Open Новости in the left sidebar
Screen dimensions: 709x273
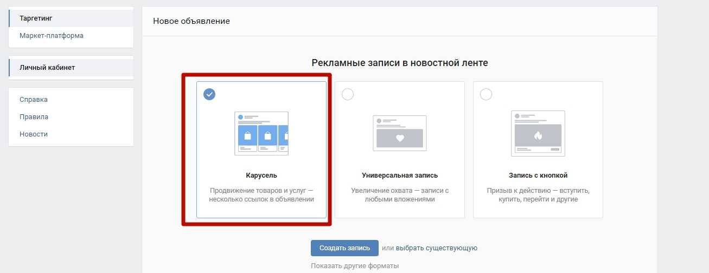tap(34, 134)
